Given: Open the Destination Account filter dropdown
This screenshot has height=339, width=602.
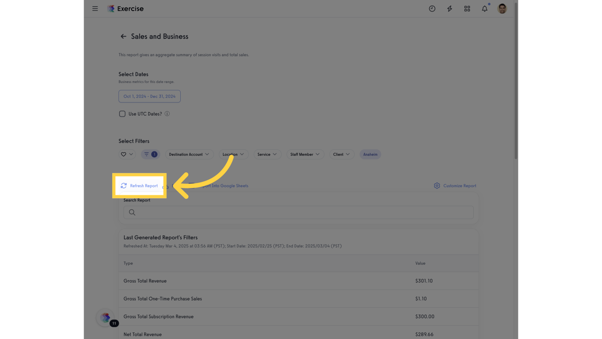Looking at the screenshot, I should (x=189, y=154).
